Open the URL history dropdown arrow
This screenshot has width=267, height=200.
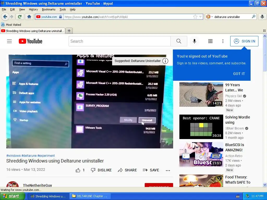201,17
